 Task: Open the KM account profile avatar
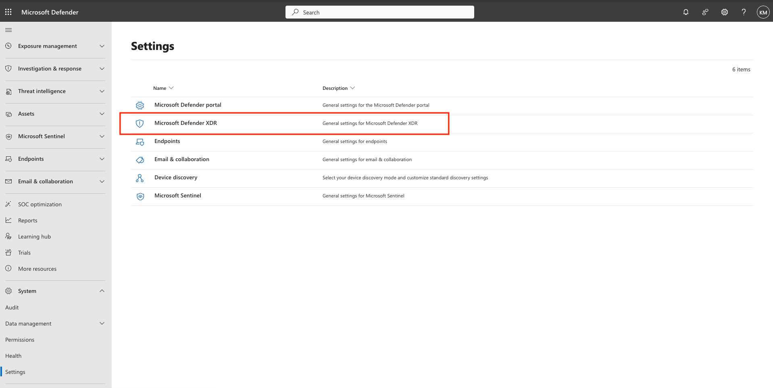tap(763, 12)
